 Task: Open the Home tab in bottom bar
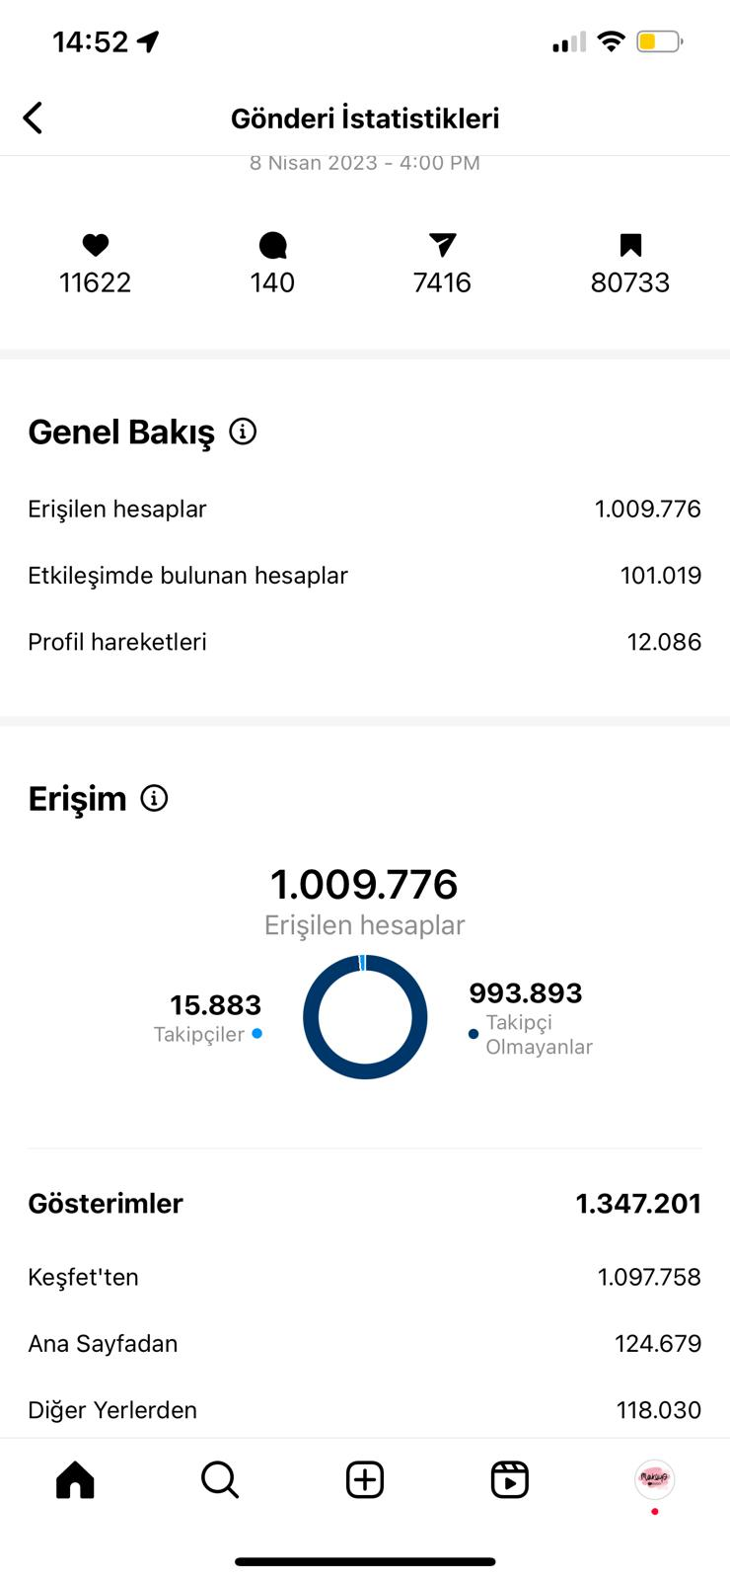[75, 1479]
